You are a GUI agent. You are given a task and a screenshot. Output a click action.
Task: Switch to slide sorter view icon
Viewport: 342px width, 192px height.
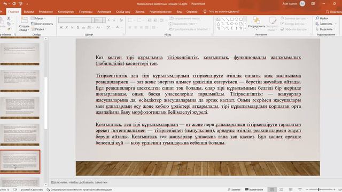282,190
